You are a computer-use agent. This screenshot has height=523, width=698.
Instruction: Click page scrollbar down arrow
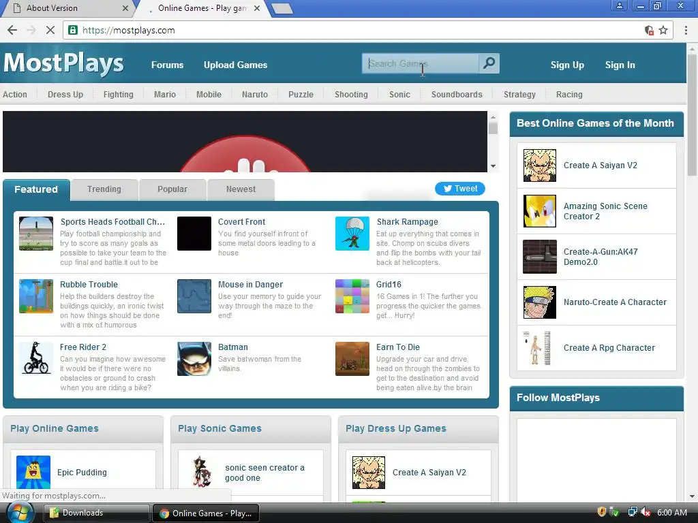(693, 496)
